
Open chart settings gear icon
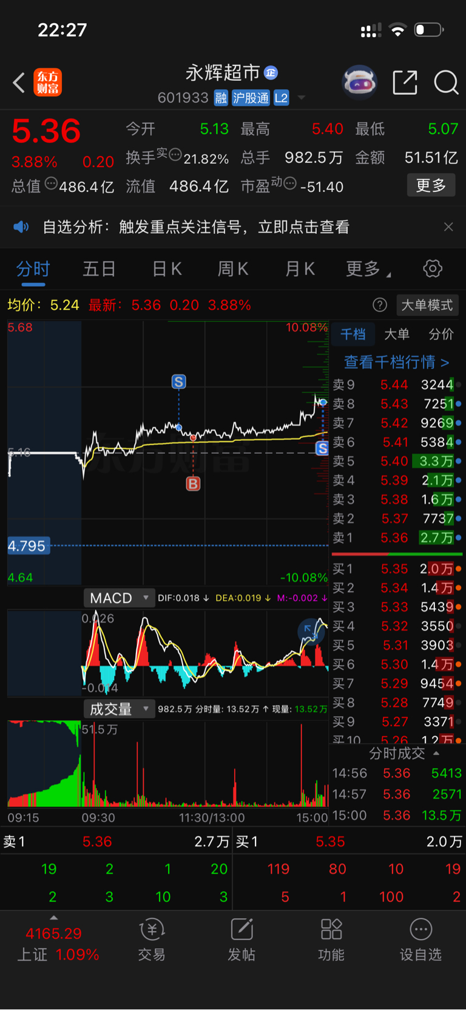tap(433, 268)
